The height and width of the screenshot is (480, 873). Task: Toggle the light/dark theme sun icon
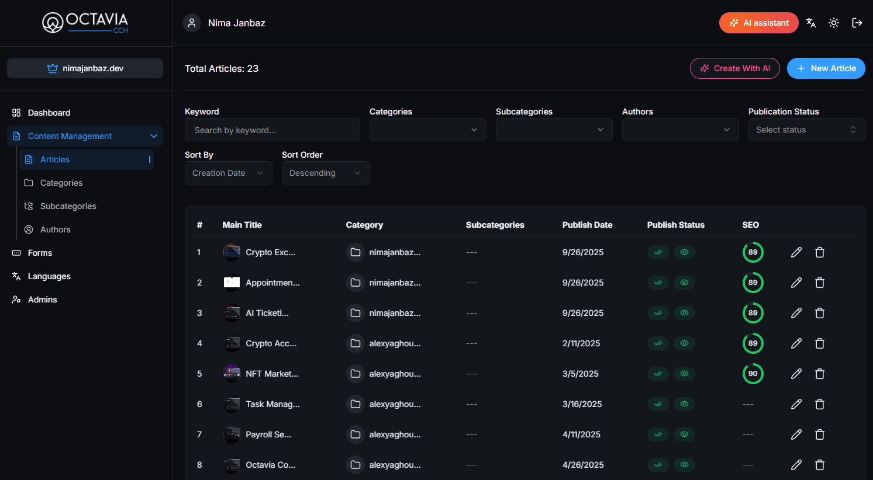834,23
